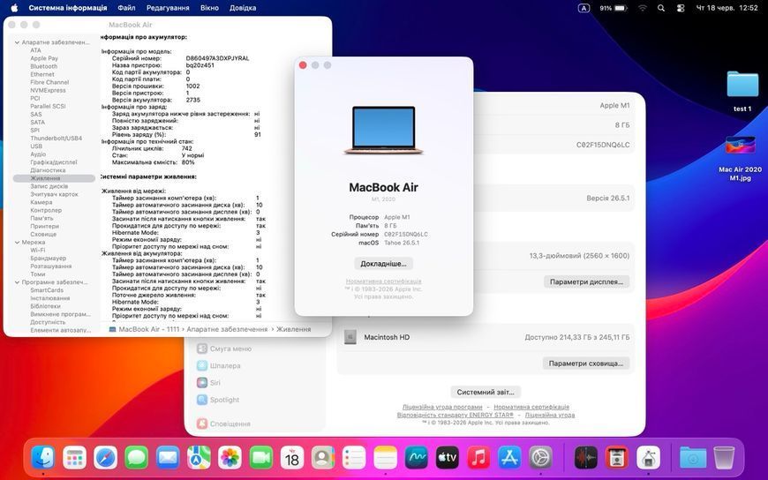Screen dimensions: 768x480
Task: Open Системна інформація app menu
Action: [x=68, y=8]
